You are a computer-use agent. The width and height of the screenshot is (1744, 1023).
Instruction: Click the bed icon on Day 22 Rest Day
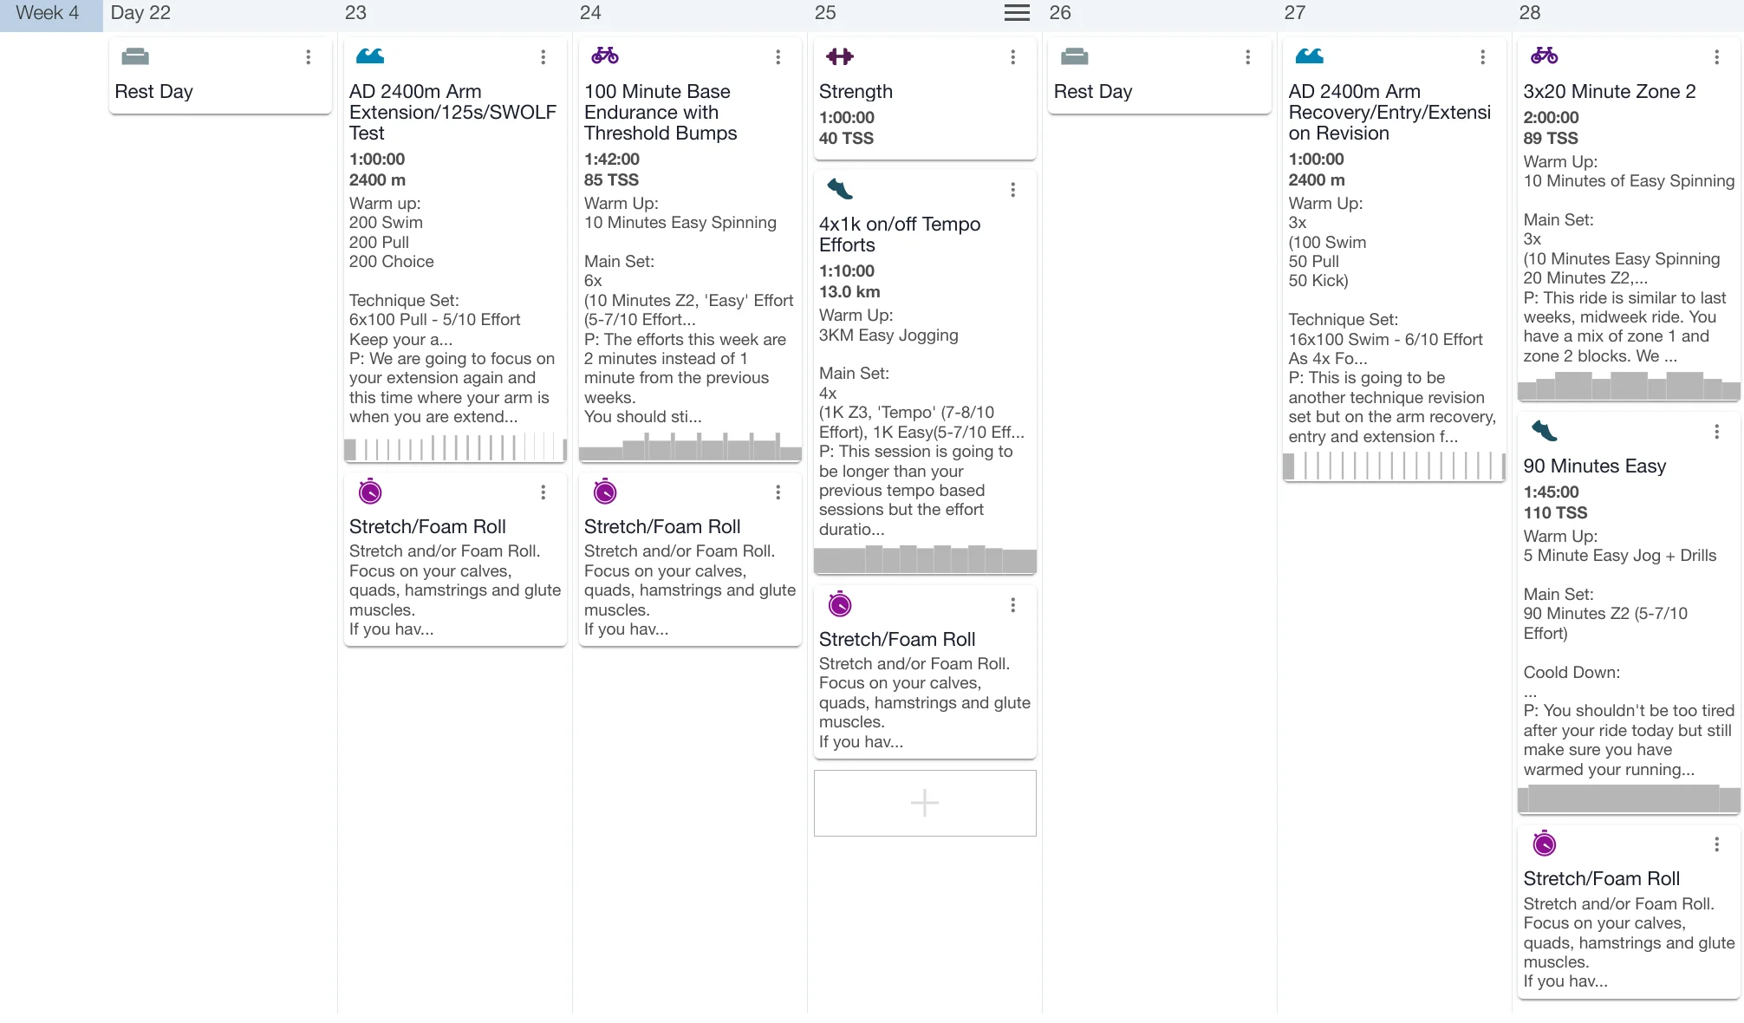[x=135, y=56]
